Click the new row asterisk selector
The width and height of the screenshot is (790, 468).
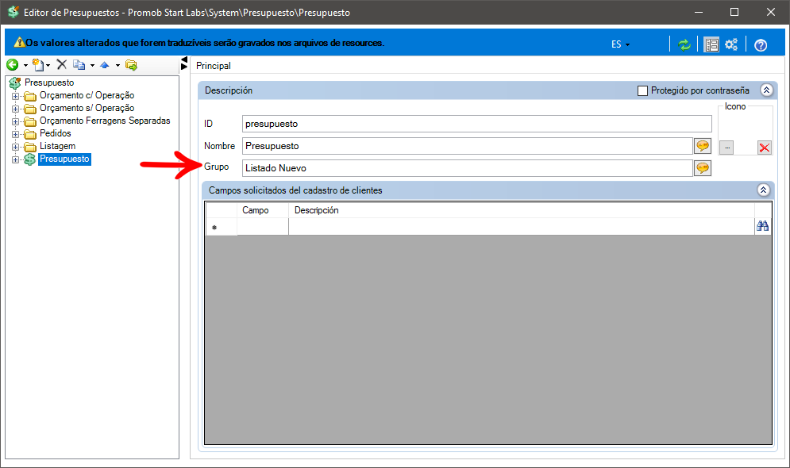(x=222, y=227)
